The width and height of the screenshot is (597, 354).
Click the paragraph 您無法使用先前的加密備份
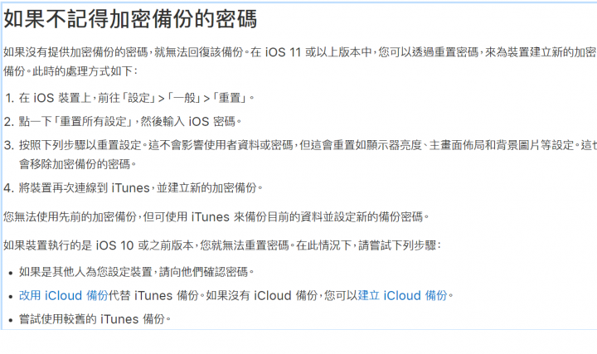(216, 217)
